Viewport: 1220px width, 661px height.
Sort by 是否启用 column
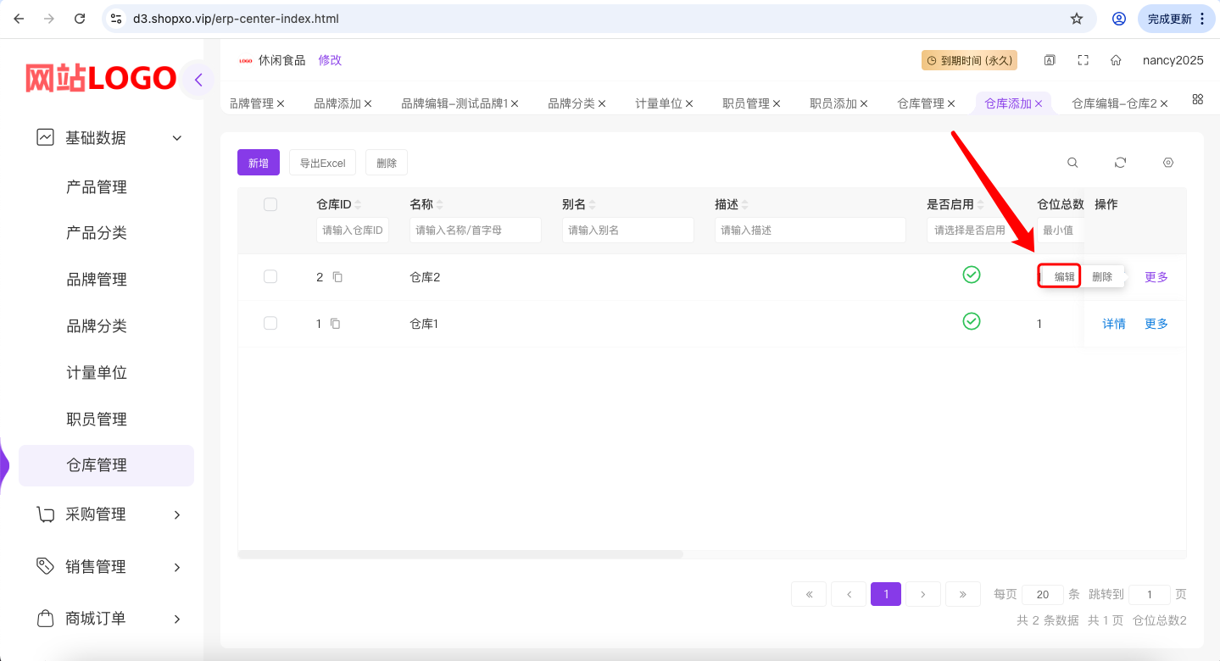(x=980, y=205)
